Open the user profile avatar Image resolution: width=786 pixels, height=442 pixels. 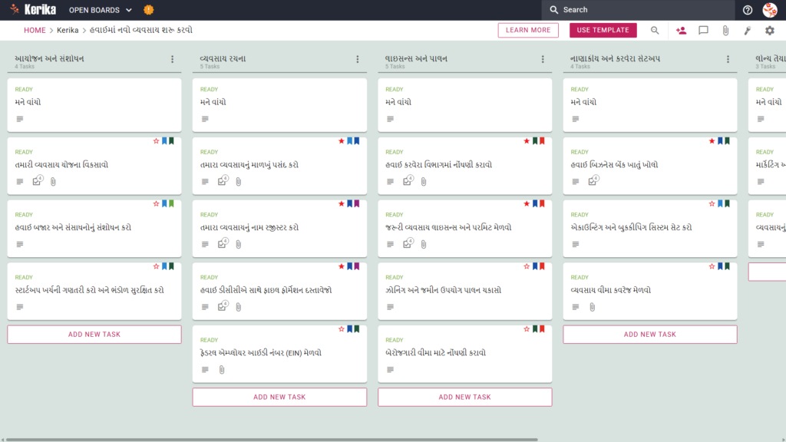770,9
